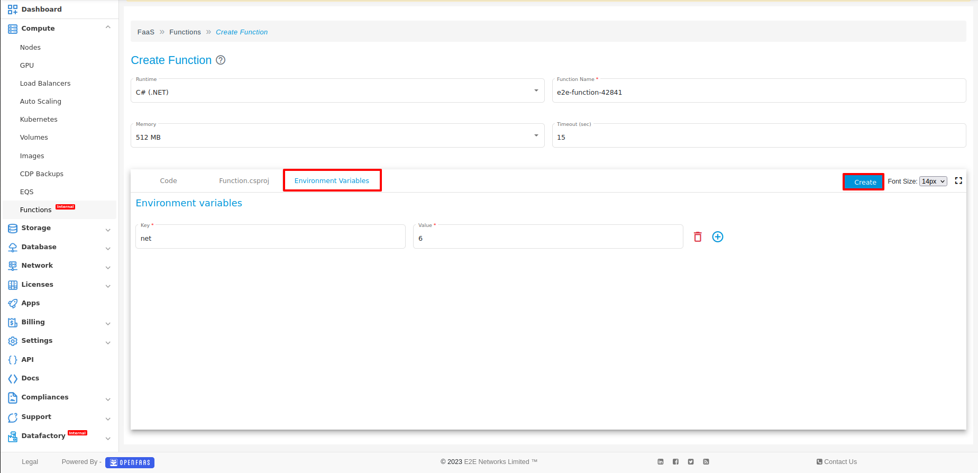Go to Functions breadcrumb
The image size is (978, 473).
click(185, 32)
